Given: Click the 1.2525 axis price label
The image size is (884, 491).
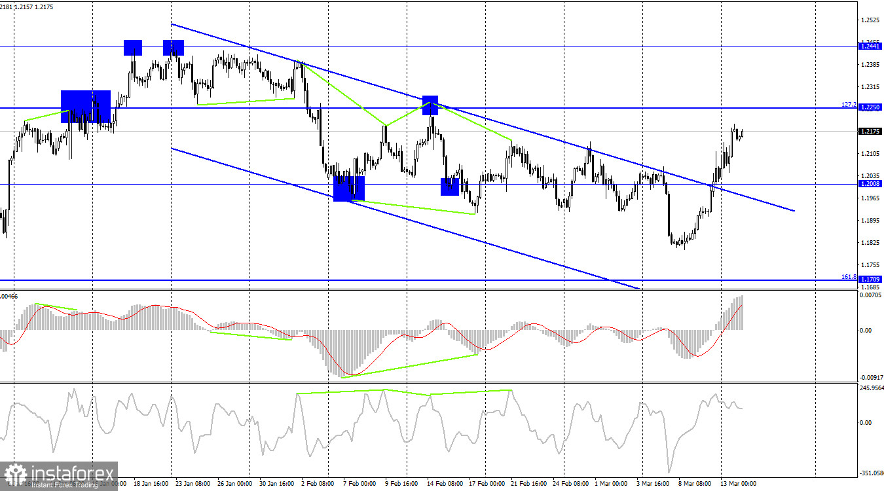Looking at the screenshot, I should [x=870, y=20].
